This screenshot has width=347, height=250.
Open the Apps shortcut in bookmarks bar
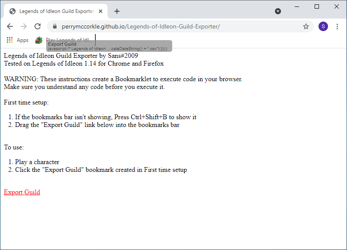tap(17, 40)
